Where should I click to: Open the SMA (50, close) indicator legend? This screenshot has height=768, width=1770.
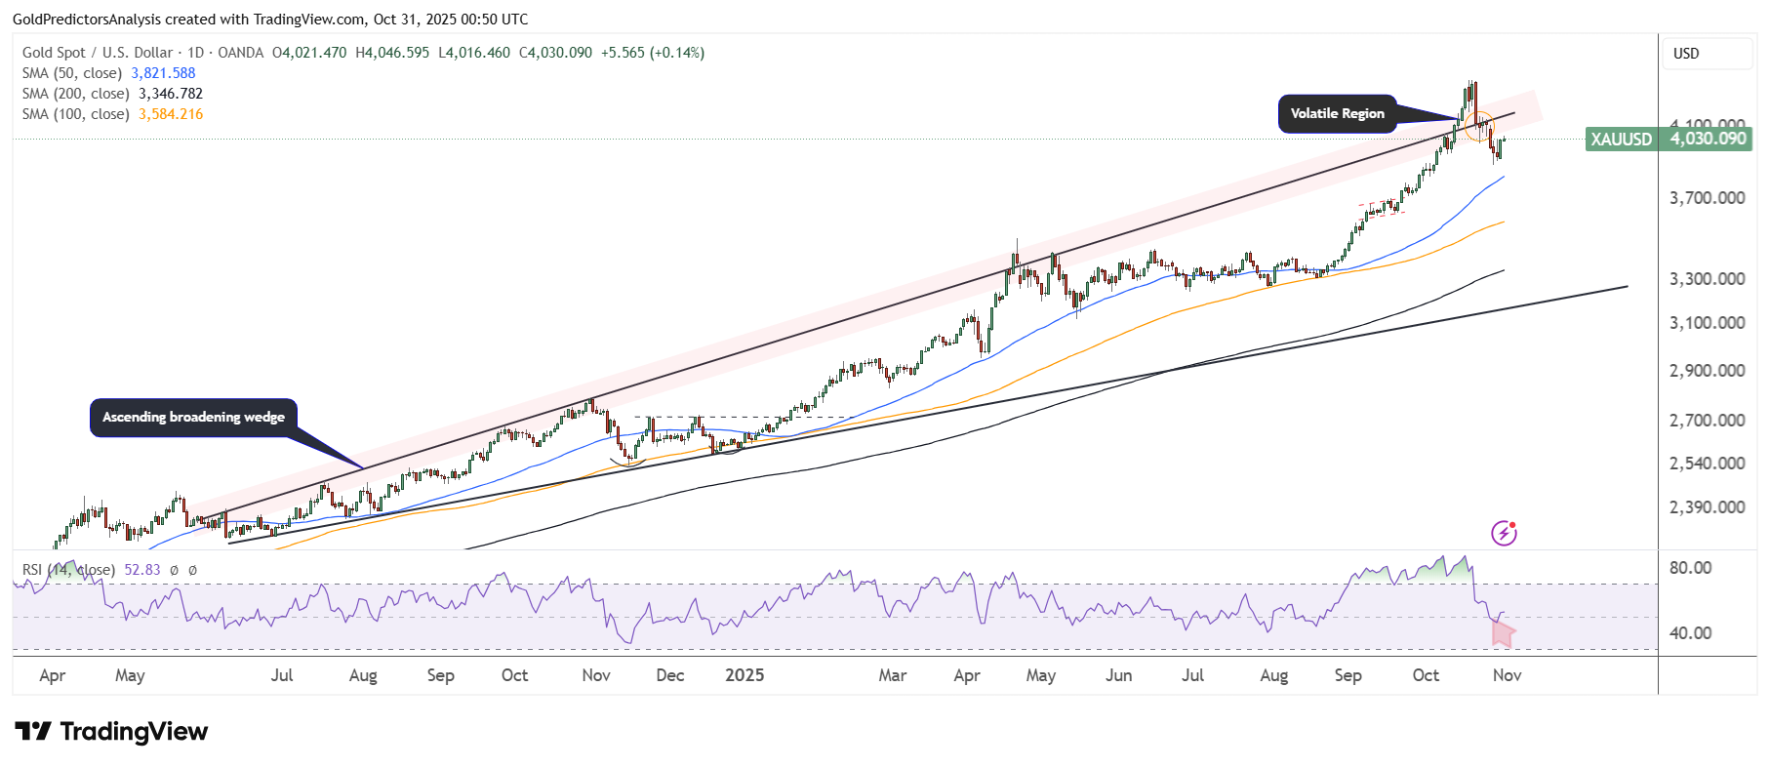click(72, 73)
